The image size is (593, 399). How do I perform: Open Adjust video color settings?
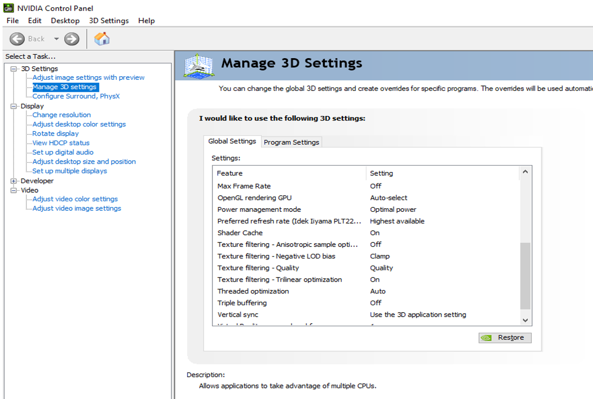point(75,199)
